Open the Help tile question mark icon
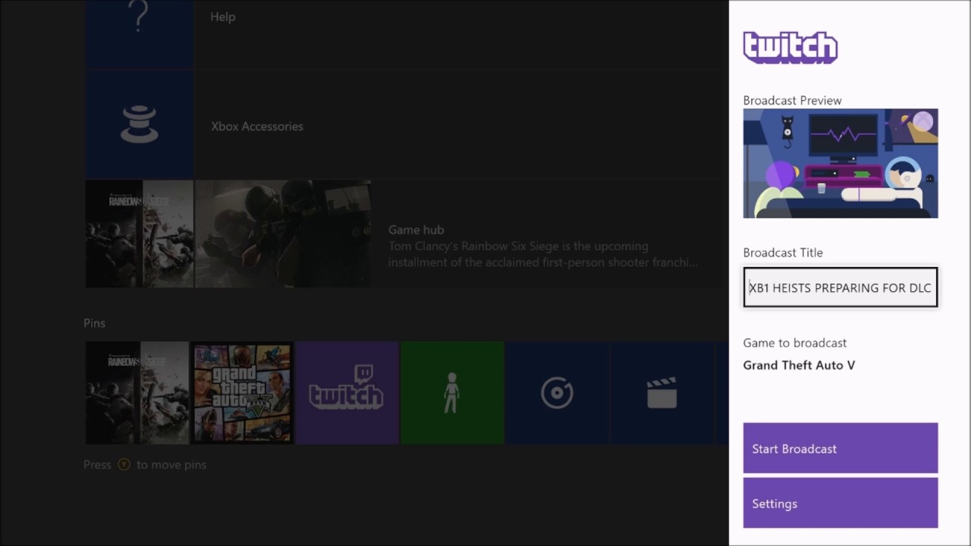The width and height of the screenshot is (971, 546). [x=140, y=17]
